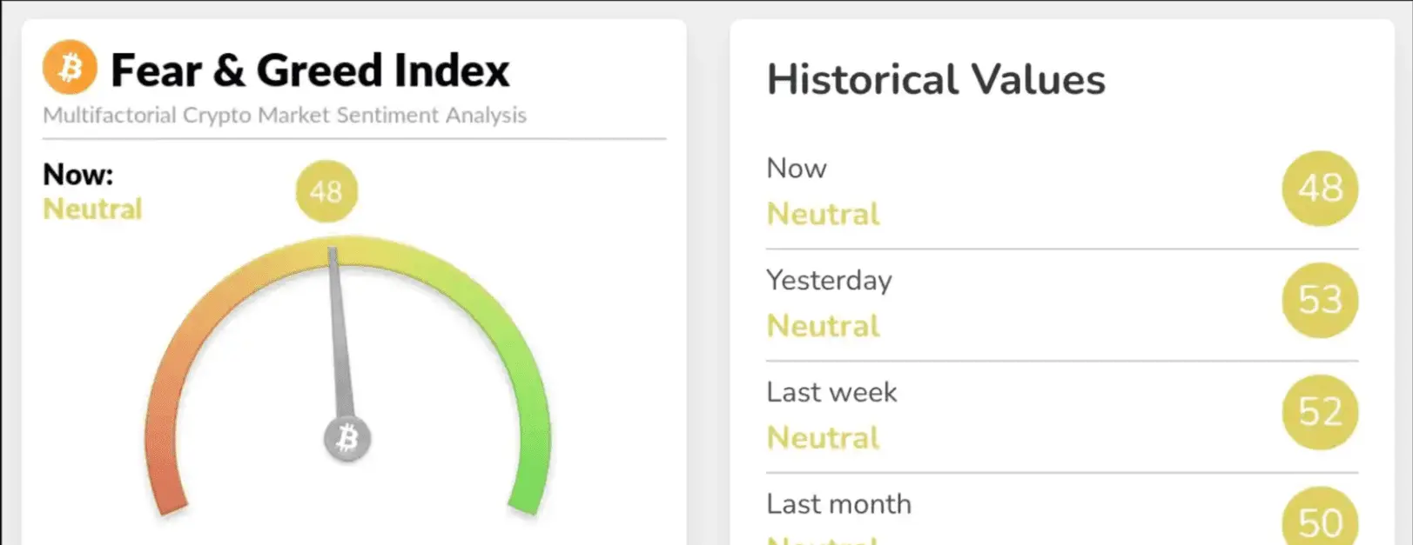Select the Last week label
The height and width of the screenshot is (545, 1413).
[831, 392]
